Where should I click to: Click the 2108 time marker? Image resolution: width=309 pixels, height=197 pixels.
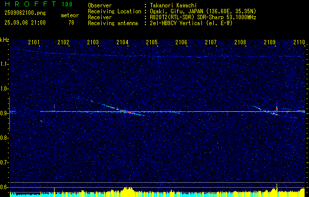[x=240, y=42]
